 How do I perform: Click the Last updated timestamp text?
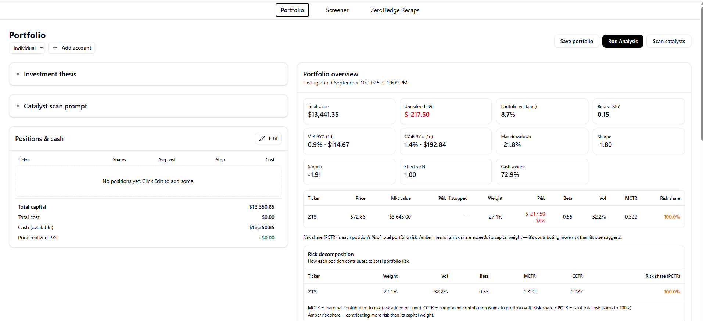(355, 83)
